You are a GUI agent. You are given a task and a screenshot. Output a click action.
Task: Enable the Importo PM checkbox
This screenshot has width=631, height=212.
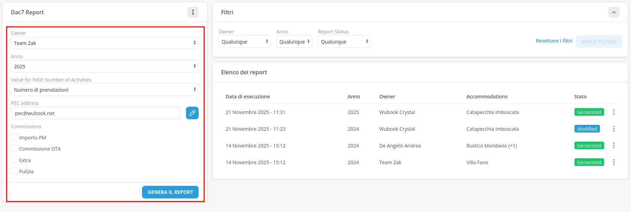pos(14,137)
